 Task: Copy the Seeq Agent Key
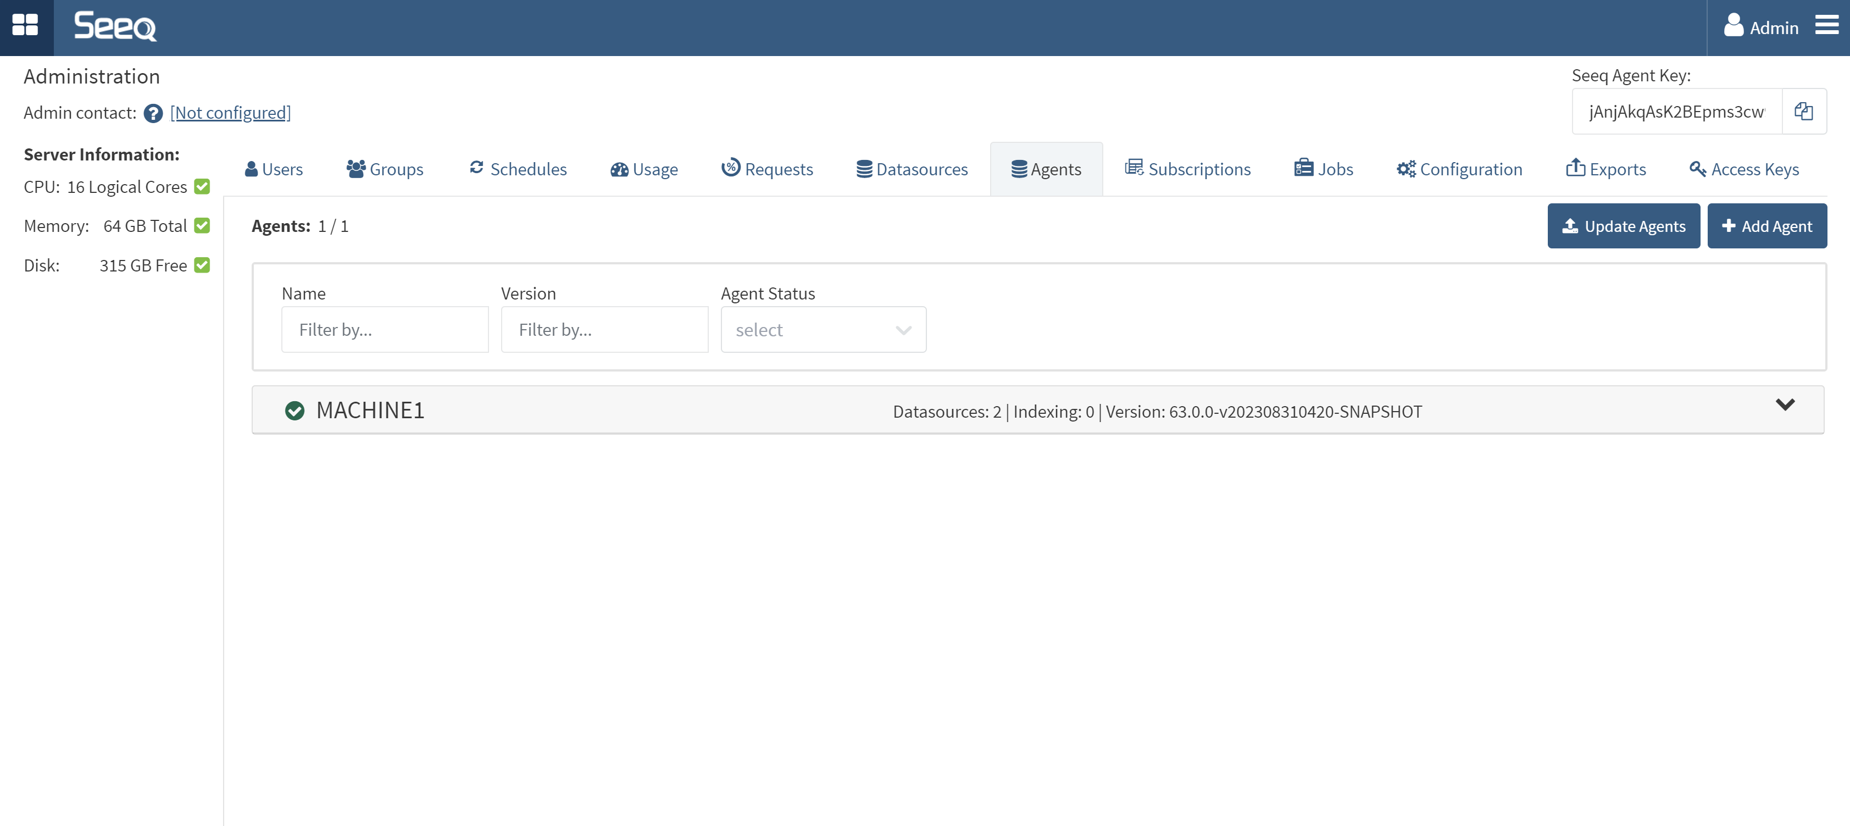click(1803, 112)
